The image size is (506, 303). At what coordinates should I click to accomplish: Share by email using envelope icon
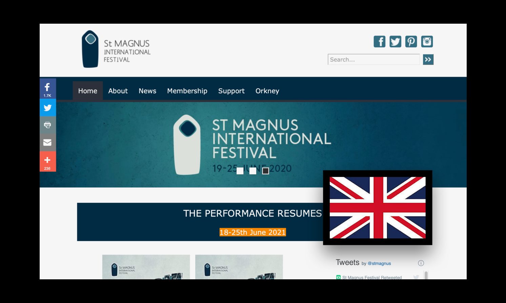click(47, 142)
